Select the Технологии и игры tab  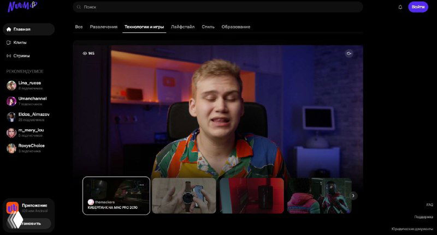click(x=144, y=27)
